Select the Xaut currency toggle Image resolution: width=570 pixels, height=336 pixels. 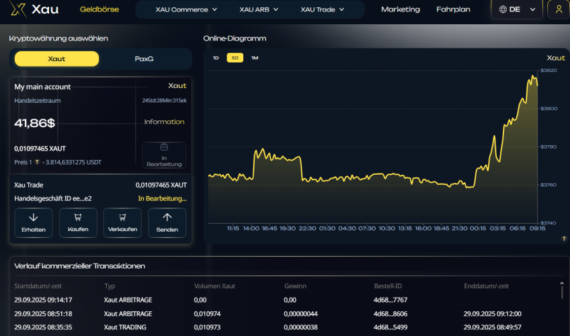[57, 58]
